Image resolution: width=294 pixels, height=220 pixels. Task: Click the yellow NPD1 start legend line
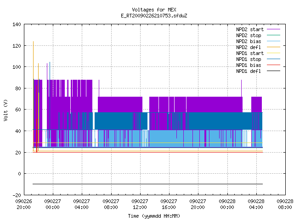274,53
